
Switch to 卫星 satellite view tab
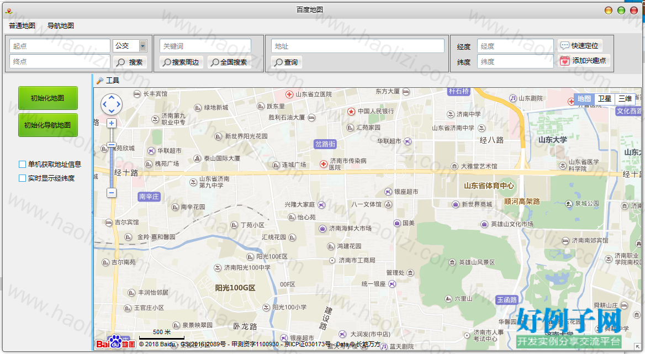pos(604,99)
